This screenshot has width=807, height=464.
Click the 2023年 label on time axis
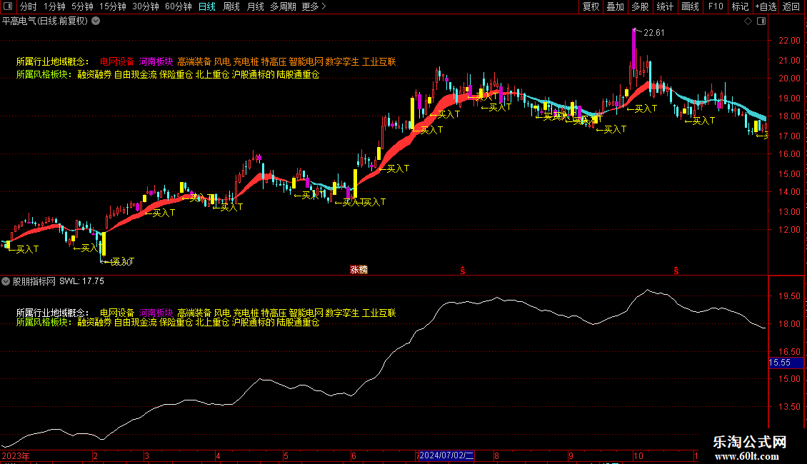16,455
